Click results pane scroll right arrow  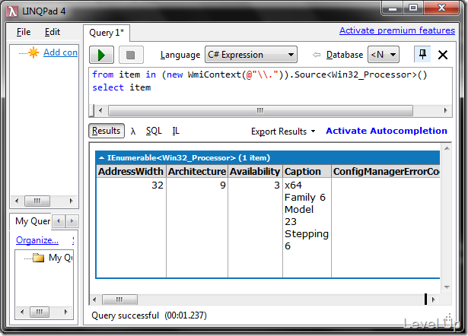point(434,300)
